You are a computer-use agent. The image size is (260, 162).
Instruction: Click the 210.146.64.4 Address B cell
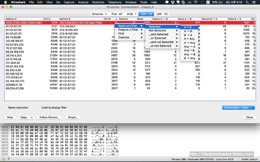(x=67, y=26)
